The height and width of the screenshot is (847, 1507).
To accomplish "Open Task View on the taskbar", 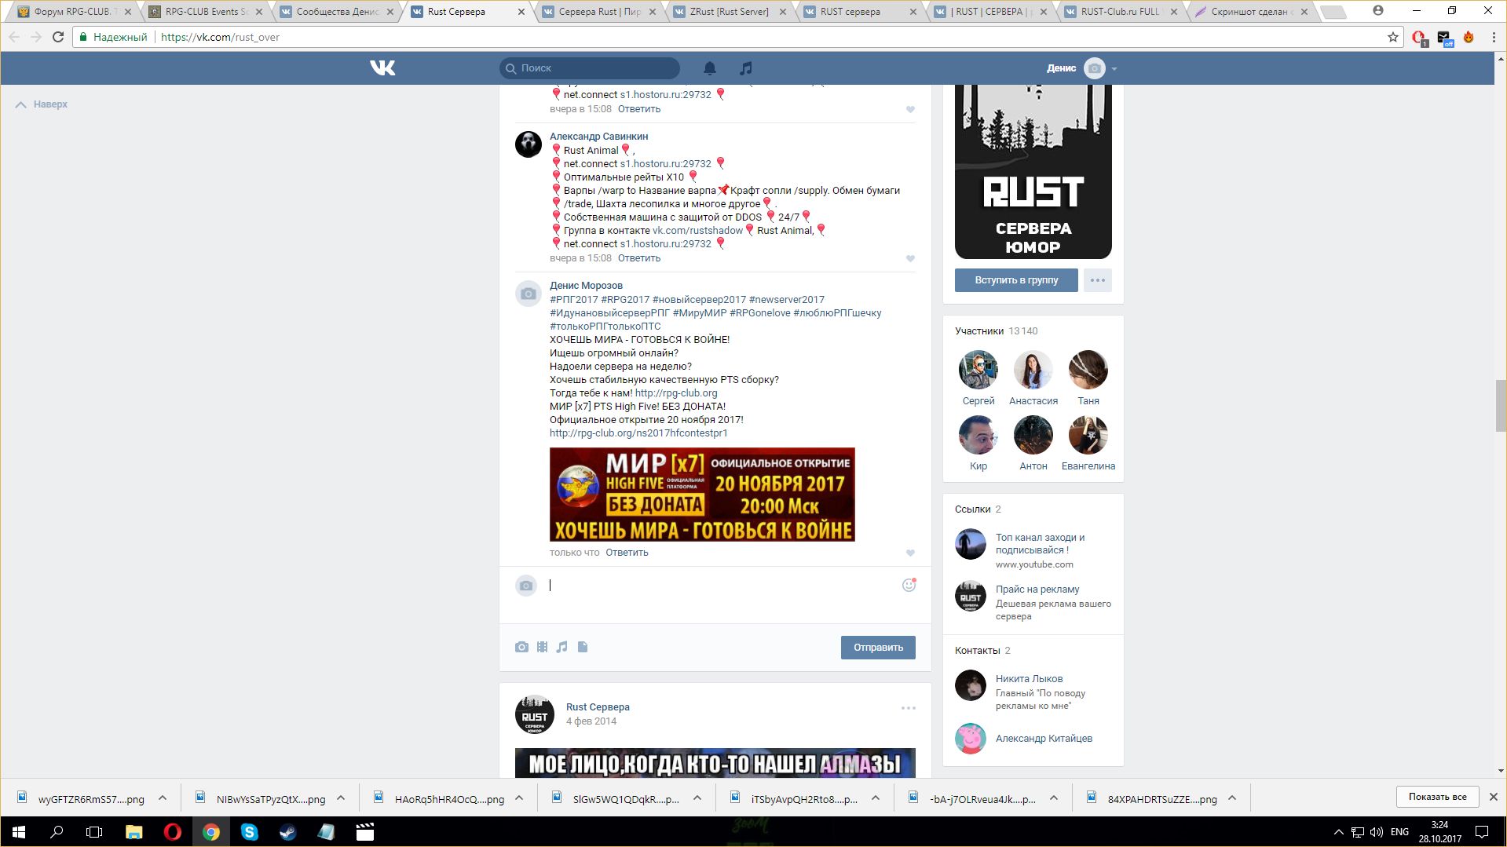I will 94,832.
